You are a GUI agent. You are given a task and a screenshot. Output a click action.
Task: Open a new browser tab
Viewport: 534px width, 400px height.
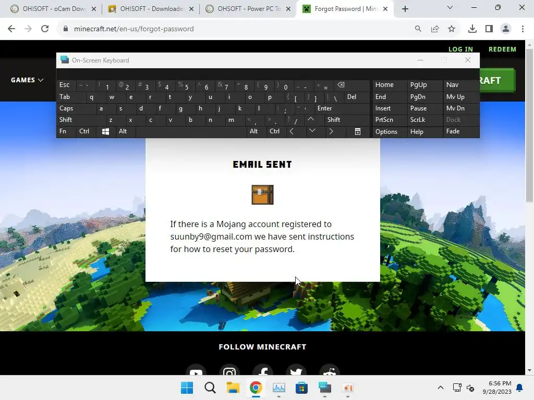pyautogui.click(x=405, y=9)
